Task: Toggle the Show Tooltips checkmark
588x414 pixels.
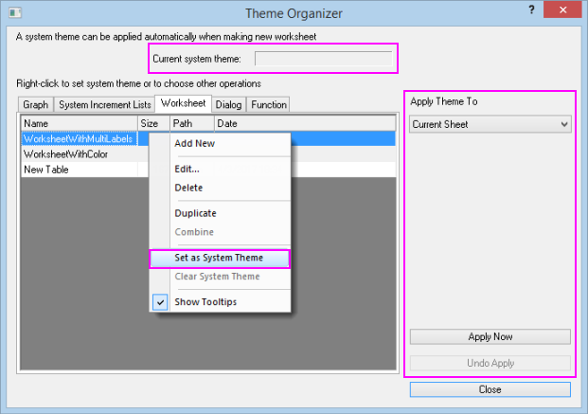Action: coord(161,302)
